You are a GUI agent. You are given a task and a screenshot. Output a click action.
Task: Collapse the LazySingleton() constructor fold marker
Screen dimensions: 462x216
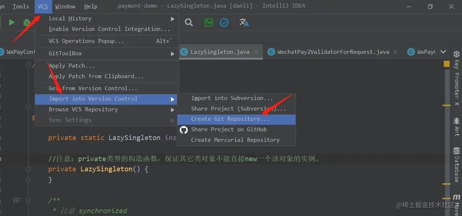(x=28, y=169)
